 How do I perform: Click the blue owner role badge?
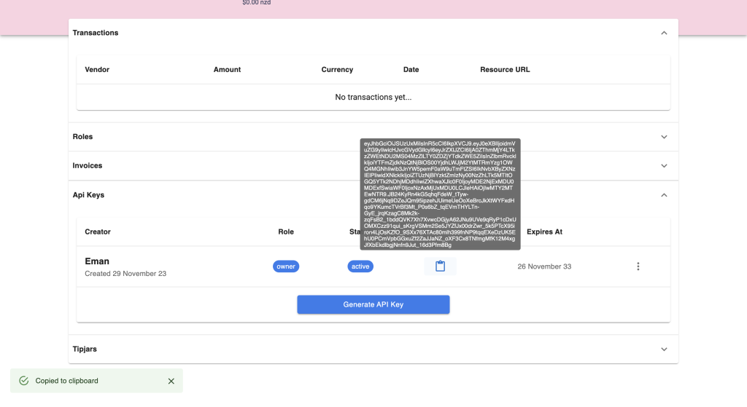[x=286, y=266]
